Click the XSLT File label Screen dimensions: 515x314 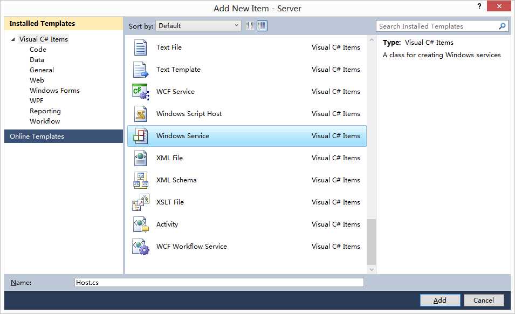tap(170, 202)
